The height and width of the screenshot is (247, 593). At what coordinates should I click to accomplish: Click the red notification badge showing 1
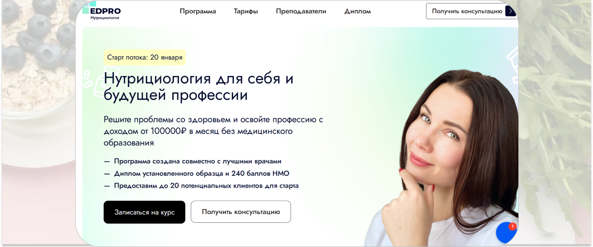click(x=512, y=226)
